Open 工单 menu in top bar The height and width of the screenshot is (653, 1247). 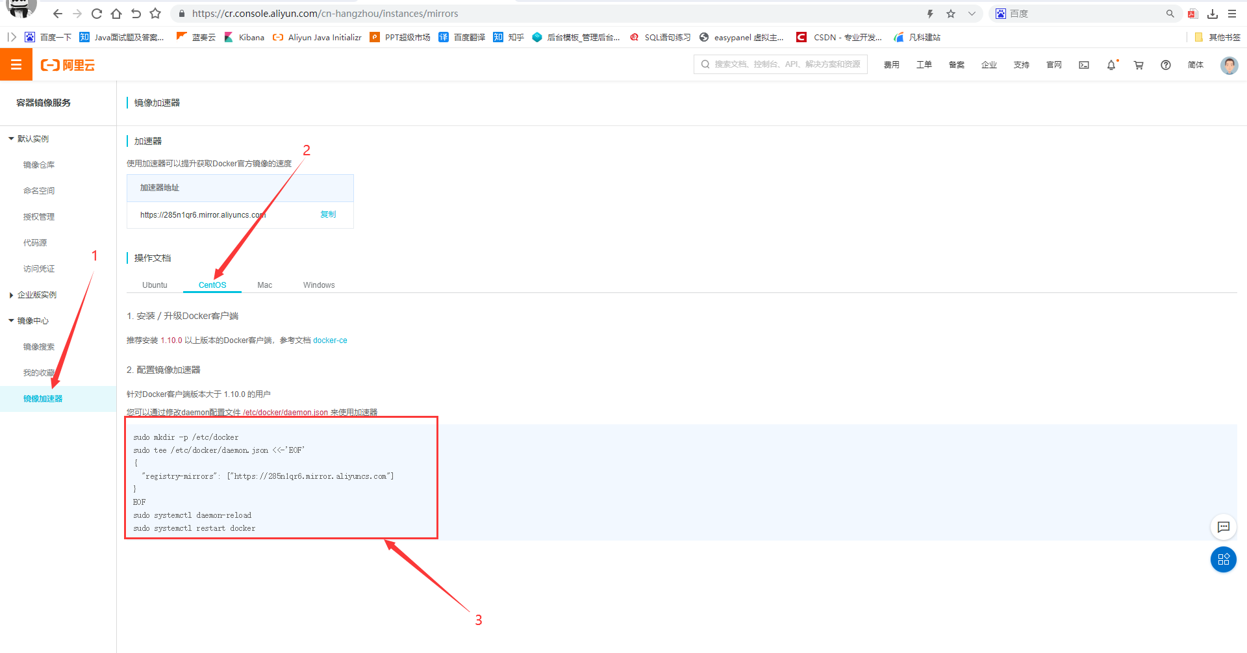pyautogui.click(x=924, y=65)
